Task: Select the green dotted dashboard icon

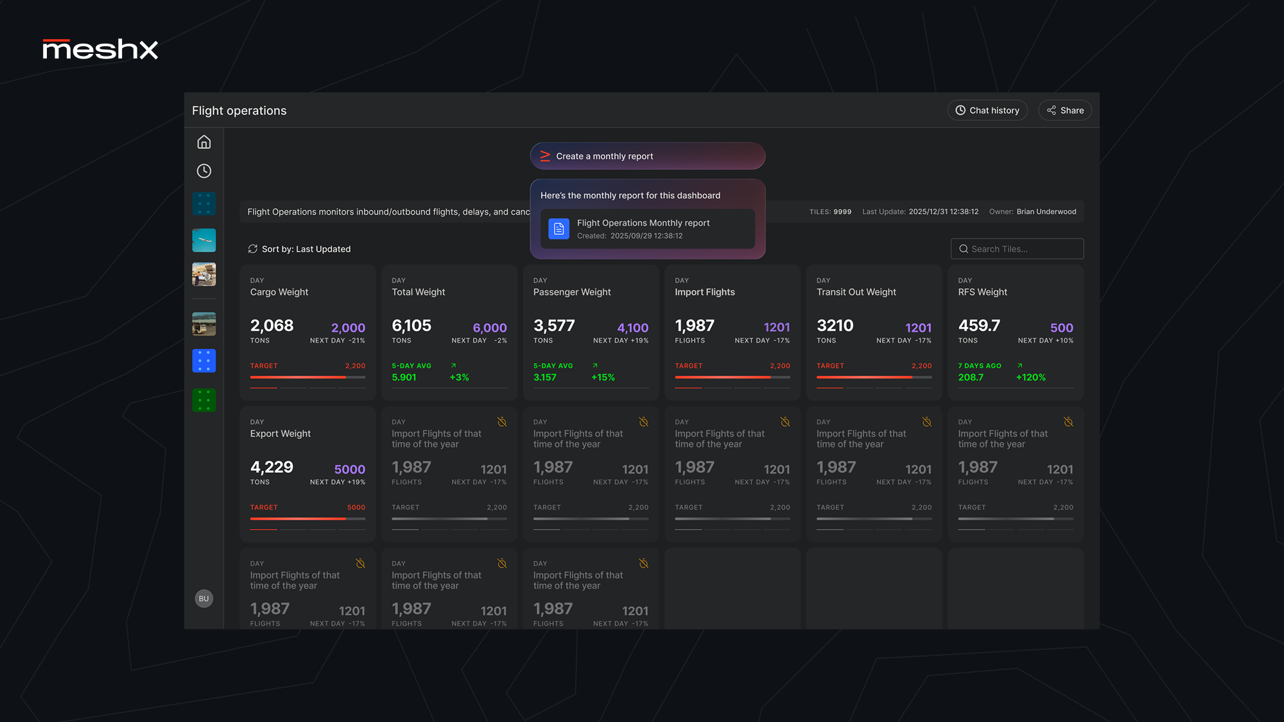Action: [204, 400]
